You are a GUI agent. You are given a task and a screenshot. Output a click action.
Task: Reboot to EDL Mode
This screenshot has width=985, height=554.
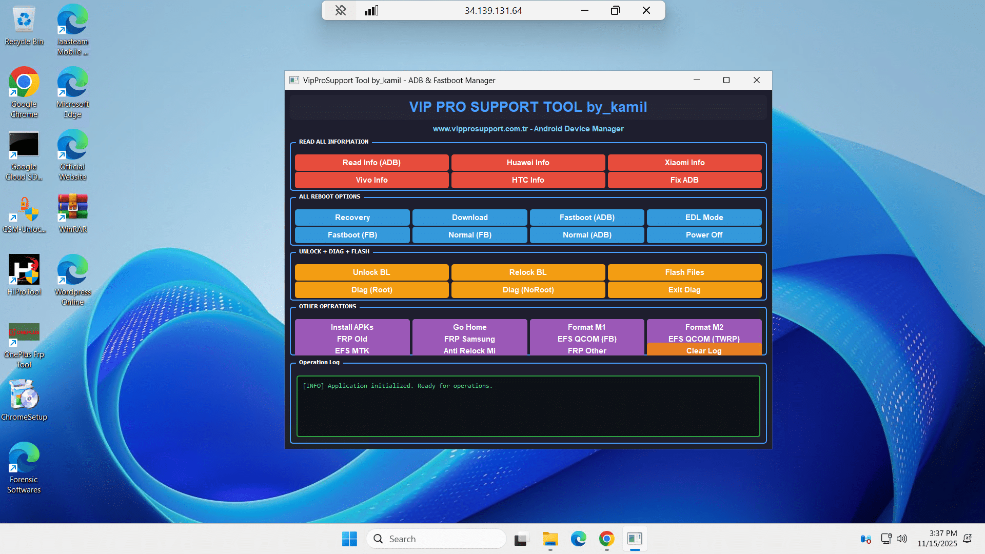tap(704, 217)
